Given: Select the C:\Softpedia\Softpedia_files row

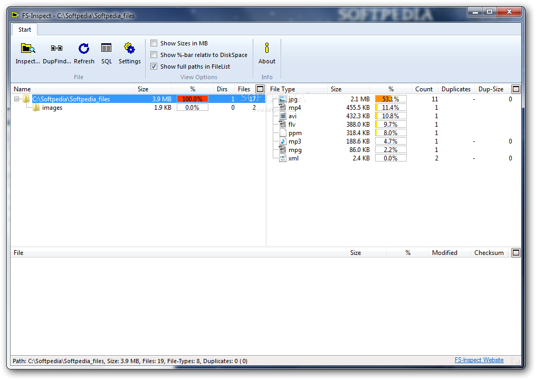Looking at the screenshot, I should (x=138, y=99).
